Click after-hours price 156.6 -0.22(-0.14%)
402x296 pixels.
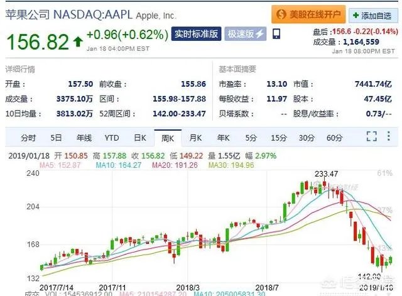pos(365,31)
